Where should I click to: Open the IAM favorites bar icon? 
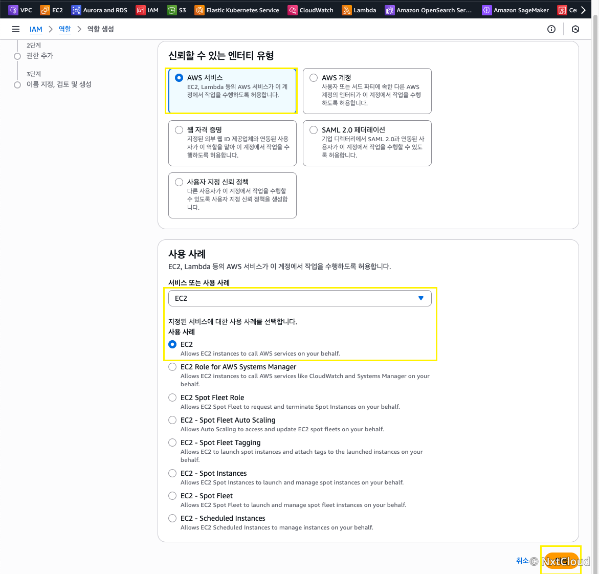pyautogui.click(x=141, y=10)
